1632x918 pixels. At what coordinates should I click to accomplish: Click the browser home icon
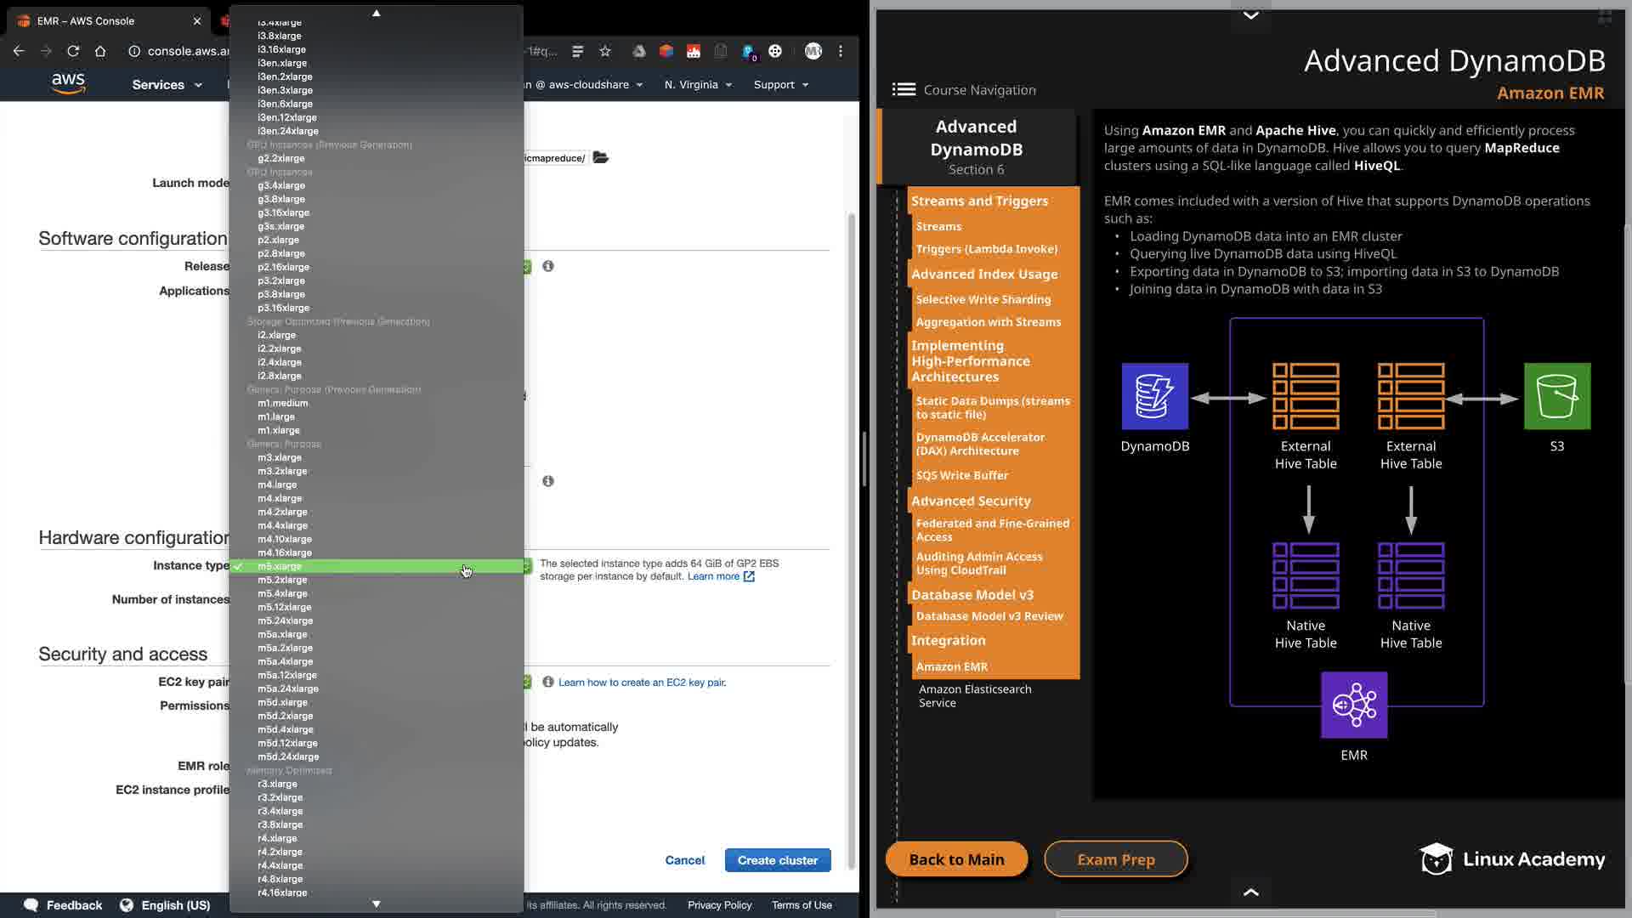pyautogui.click(x=100, y=51)
